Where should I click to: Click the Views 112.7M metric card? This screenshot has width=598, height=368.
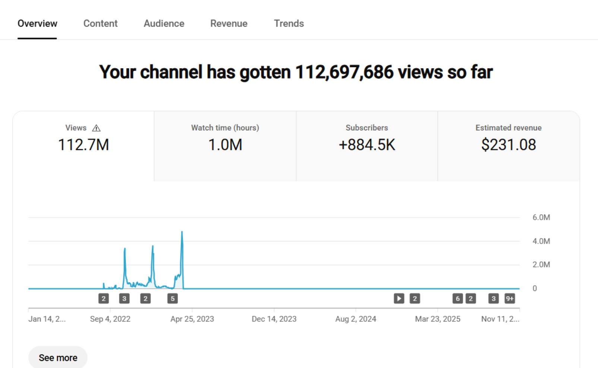pyautogui.click(x=83, y=146)
